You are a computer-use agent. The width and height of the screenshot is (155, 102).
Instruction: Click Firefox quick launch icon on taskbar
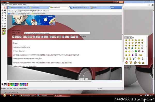tap(11, 95)
